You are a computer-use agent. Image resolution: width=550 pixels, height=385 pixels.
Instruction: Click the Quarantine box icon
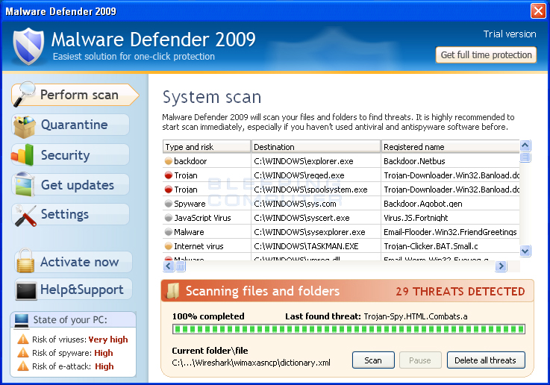pyautogui.click(x=24, y=126)
